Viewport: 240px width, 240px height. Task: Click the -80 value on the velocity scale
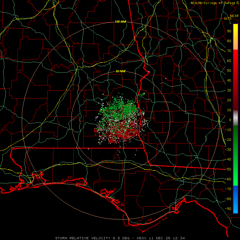[228, 199]
